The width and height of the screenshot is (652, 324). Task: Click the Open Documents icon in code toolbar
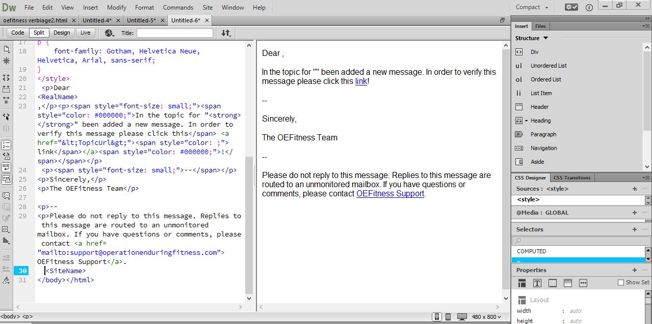click(x=7, y=49)
